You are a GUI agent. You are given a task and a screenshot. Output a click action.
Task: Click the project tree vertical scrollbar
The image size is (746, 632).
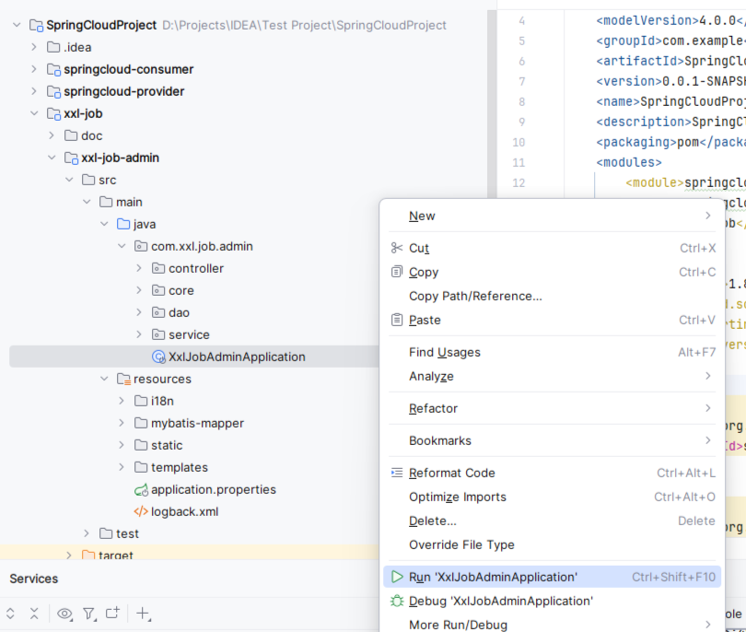tap(492, 105)
